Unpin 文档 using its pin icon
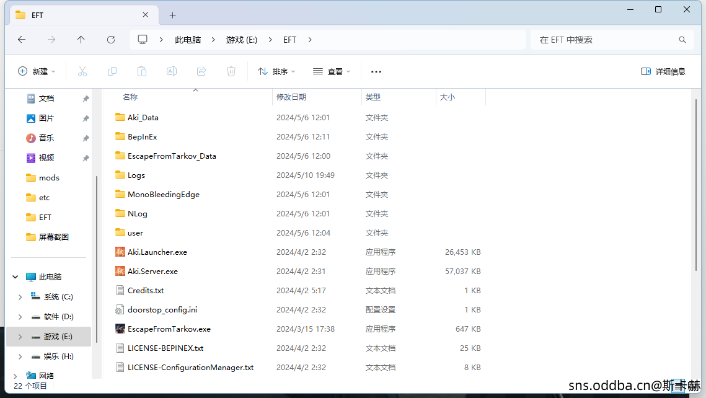706x398 pixels. (86, 99)
